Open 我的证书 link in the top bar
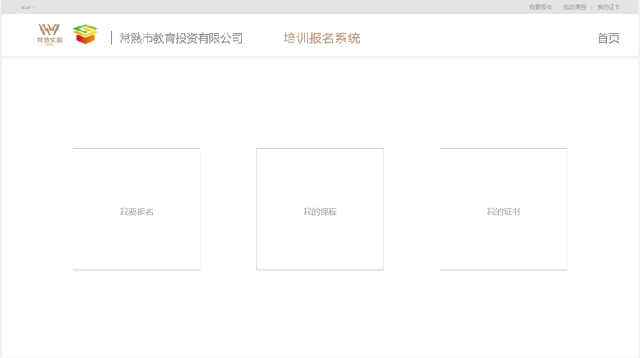The image size is (640, 358). [609, 7]
